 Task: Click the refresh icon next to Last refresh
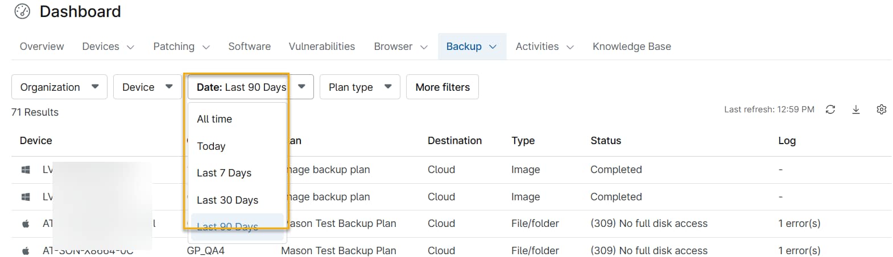tap(830, 109)
